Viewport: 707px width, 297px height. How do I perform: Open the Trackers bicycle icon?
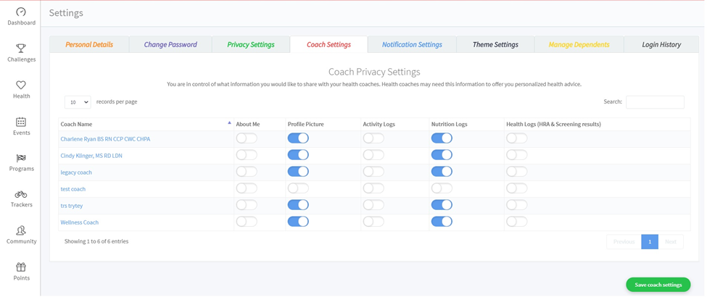tap(21, 194)
